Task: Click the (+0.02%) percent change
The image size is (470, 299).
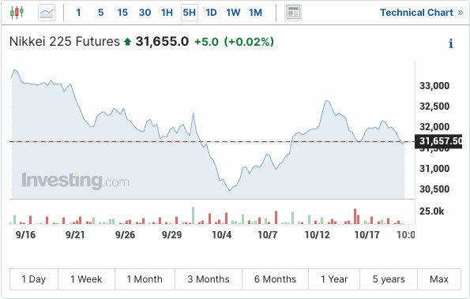Action: pyautogui.click(x=249, y=42)
